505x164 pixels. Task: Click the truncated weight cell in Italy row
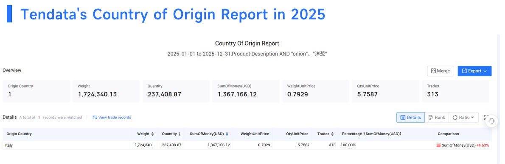(145, 145)
